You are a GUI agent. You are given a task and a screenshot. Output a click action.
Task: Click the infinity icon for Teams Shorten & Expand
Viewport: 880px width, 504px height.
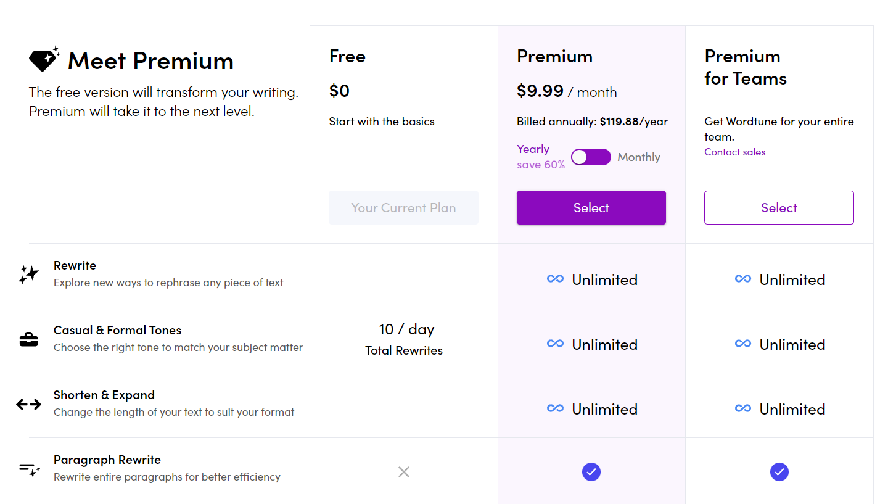(743, 409)
